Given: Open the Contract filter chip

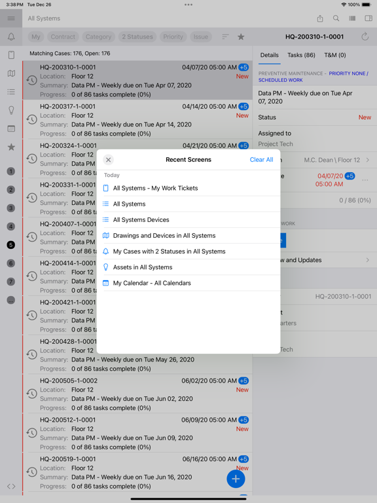Looking at the screenshot, I should pos(63,37).
